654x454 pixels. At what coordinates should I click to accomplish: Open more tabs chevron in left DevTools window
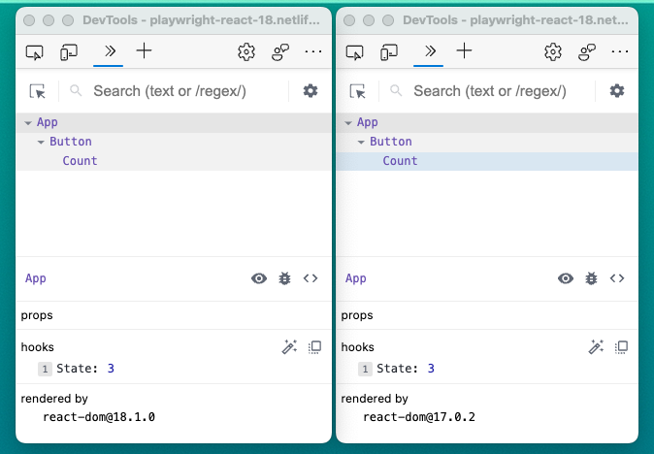coord(110,51)
